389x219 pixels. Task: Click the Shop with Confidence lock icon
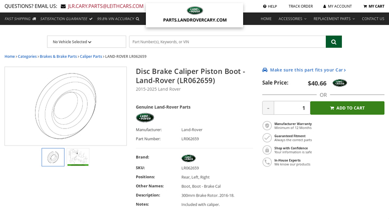pyautogui.click(x=267, y=150)
